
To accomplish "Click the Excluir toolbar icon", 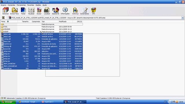I will pos(39,11).
